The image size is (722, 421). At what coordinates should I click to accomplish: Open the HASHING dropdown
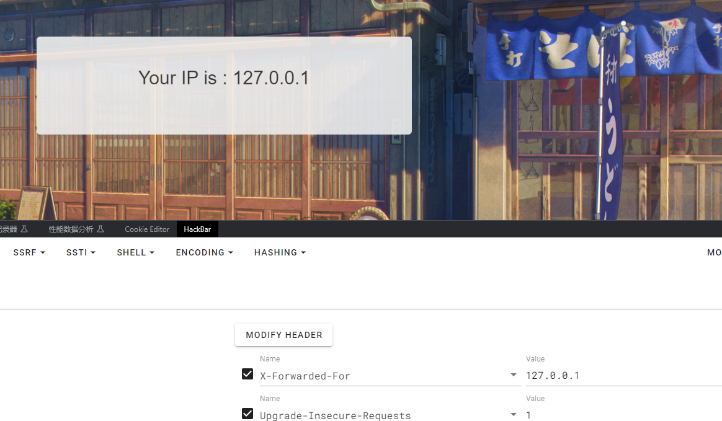coord(280,252)
